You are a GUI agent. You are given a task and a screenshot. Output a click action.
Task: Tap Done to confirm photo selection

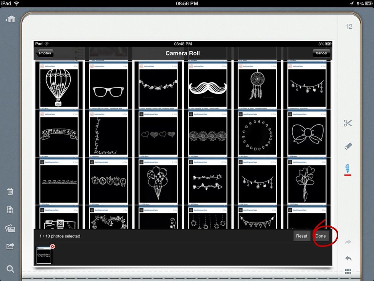pyautogui.click(x=321, y=236)
